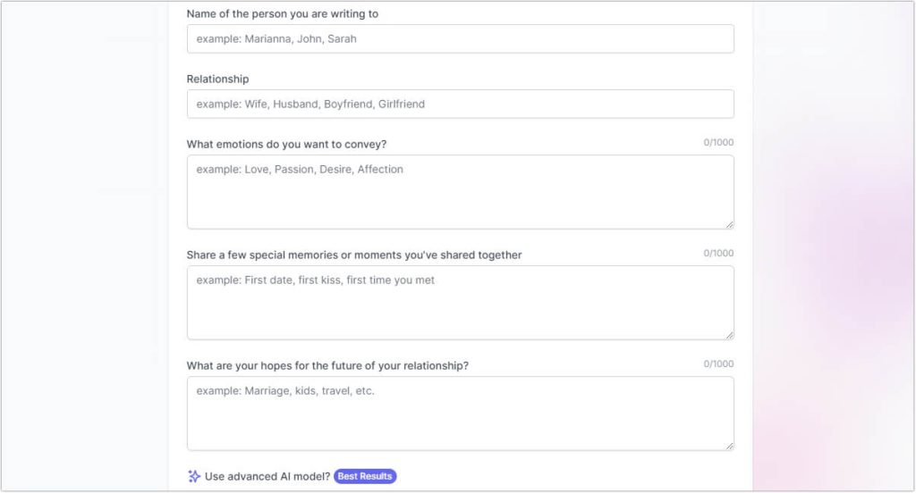The width and height of the screenshot is (916, 493).
Task: Click the 'Share a few special memories' label
Action: [354, 255]
